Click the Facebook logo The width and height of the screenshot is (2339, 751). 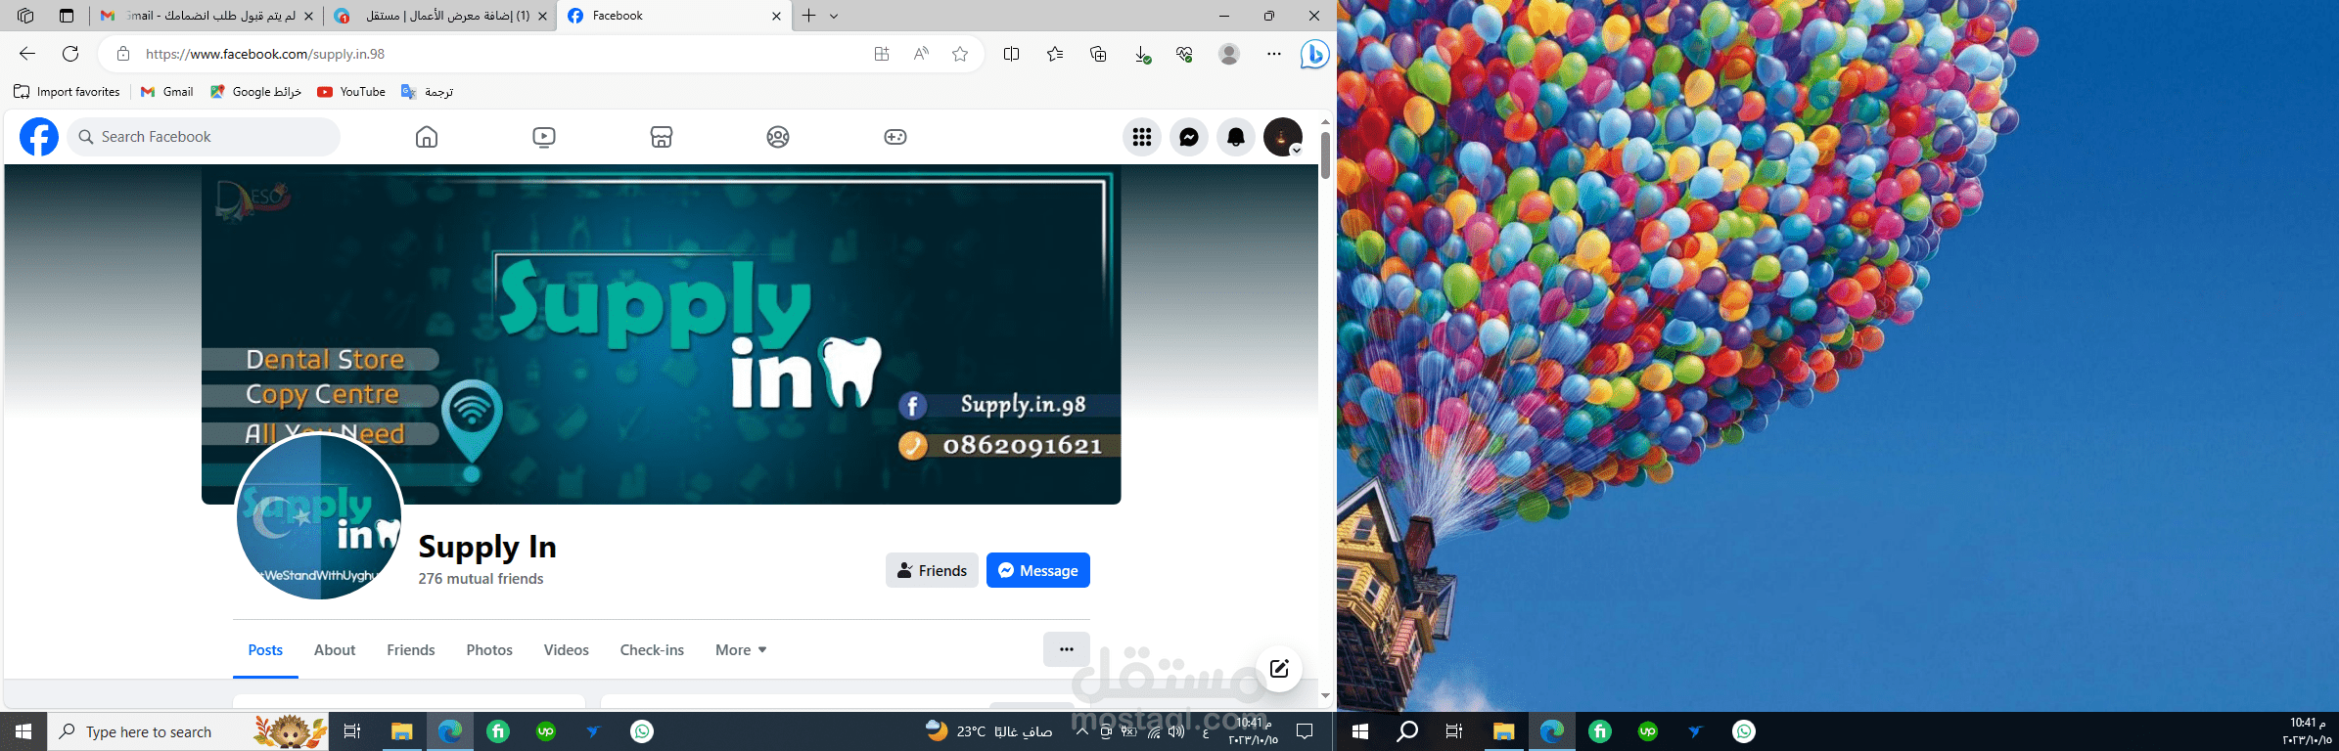click(x=39, y=137)
